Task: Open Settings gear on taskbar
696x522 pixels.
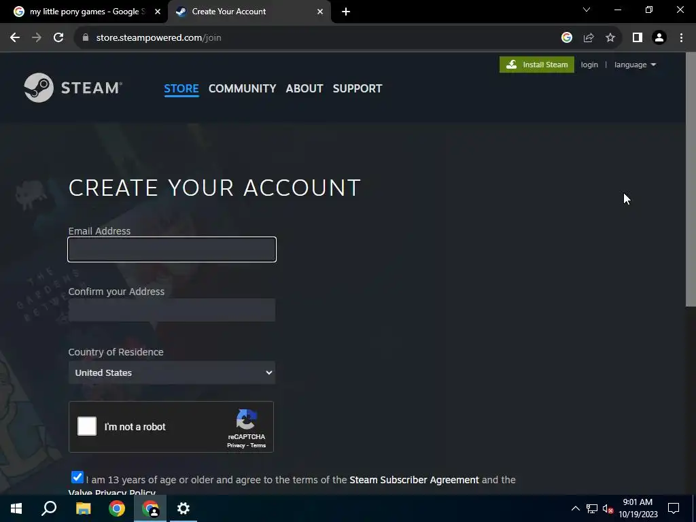Action: coord(184,508)
